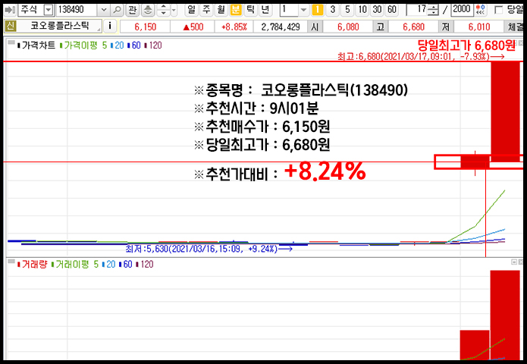This screenshot has width=527, height=364.
Task: Click the 시 open label
Action: tap(315, 27)
